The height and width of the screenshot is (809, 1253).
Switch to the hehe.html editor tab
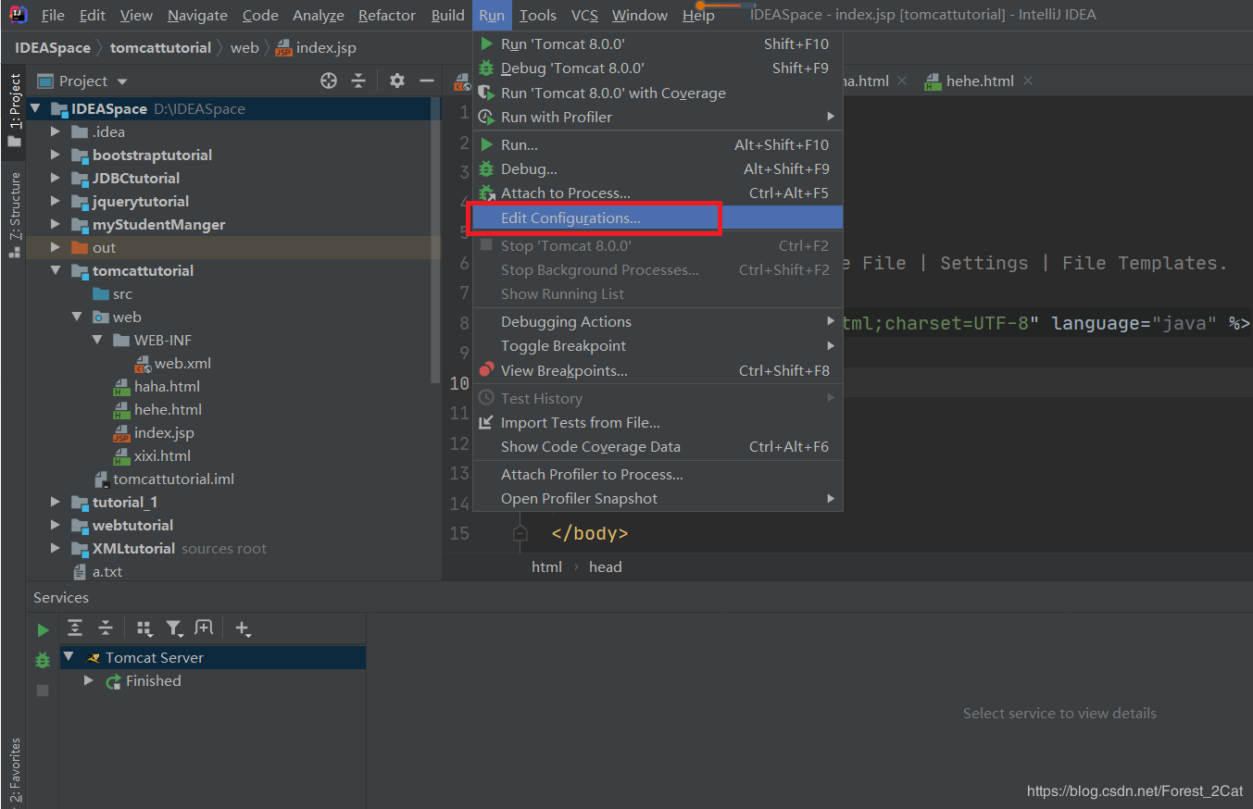pos(979,81)
